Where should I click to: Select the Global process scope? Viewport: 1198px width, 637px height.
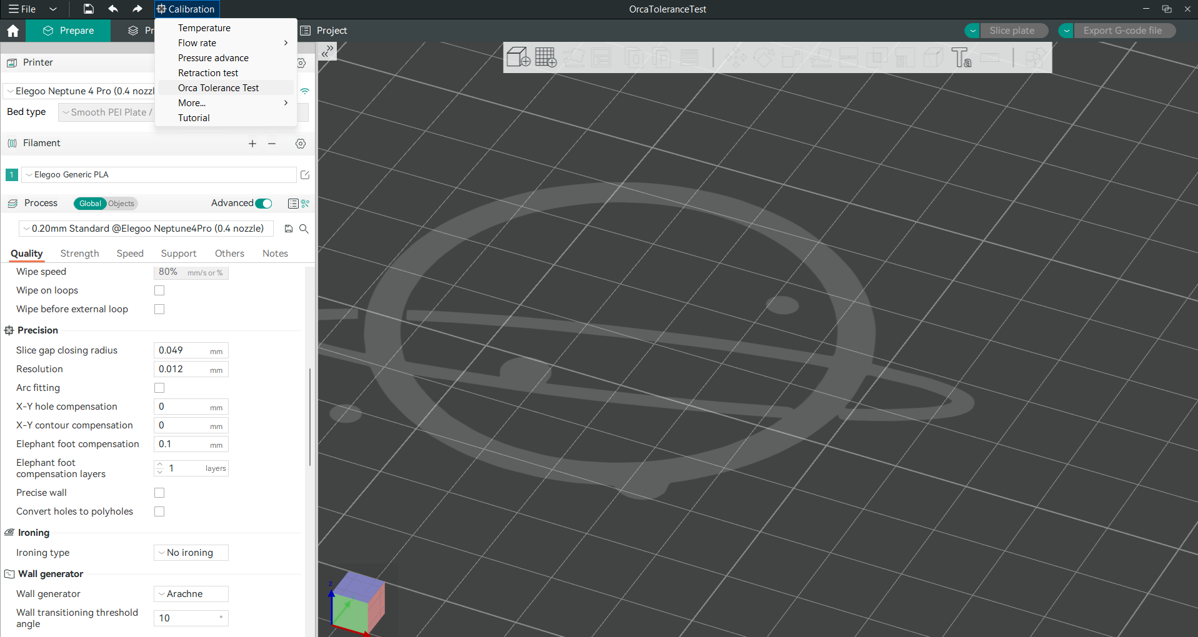[x=90, y=204]
